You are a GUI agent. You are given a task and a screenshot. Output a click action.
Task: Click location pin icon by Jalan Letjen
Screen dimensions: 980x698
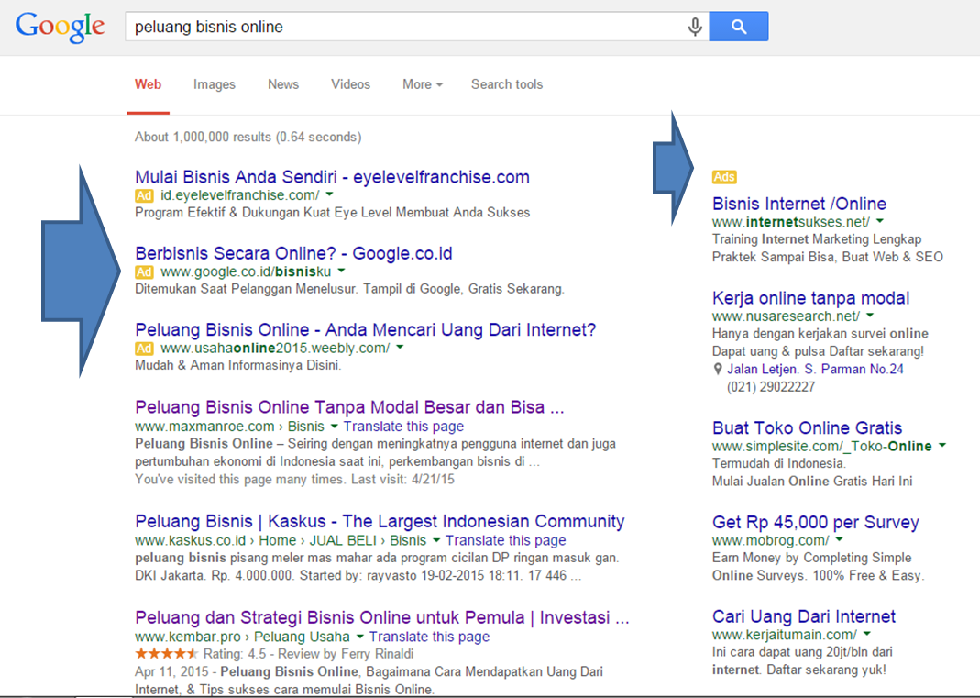(x=718, y=369)
